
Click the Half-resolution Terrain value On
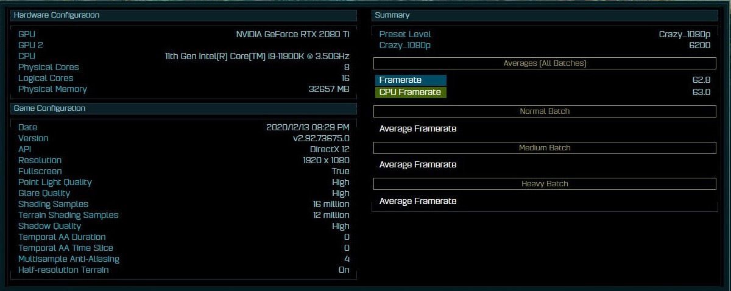click(x=344, y=270)
